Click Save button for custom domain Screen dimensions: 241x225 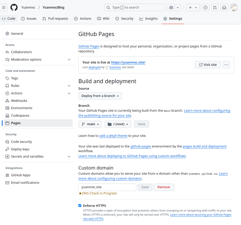(x=145, y=187)
